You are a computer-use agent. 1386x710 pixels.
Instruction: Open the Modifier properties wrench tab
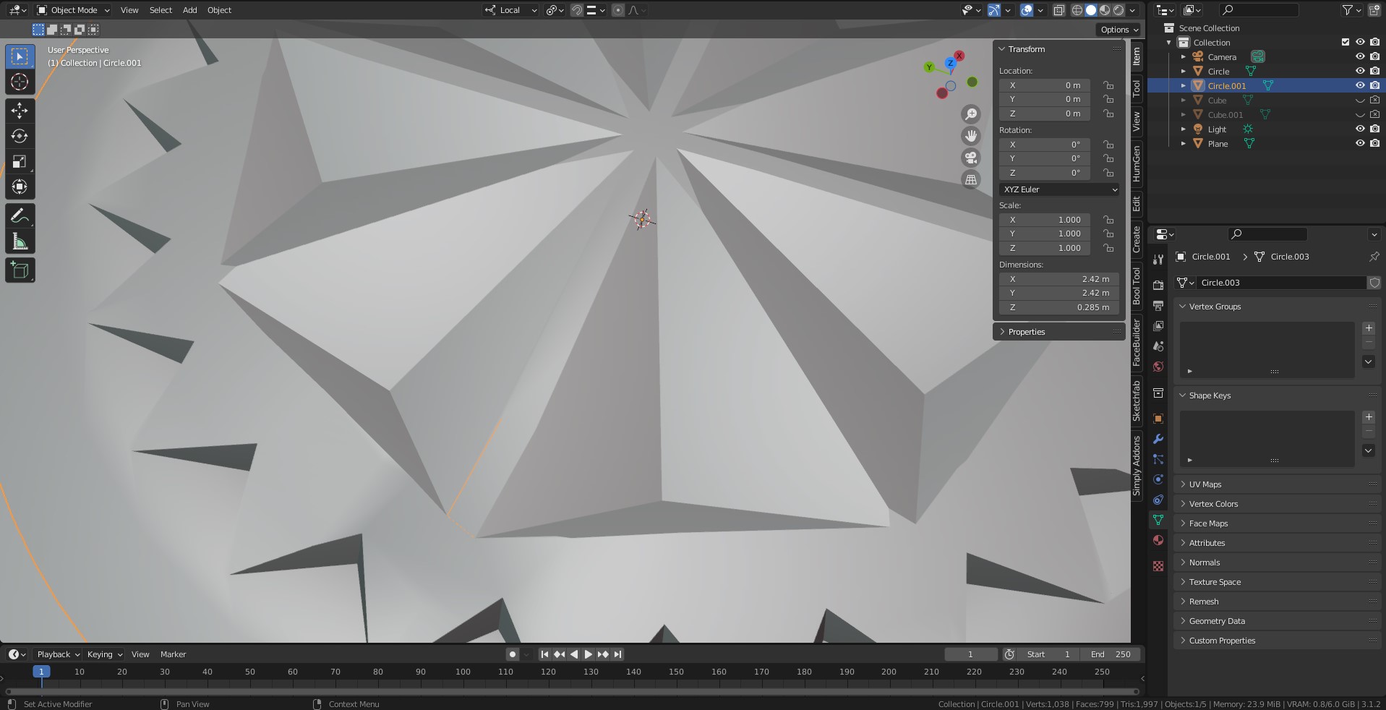click(1158, 439)
